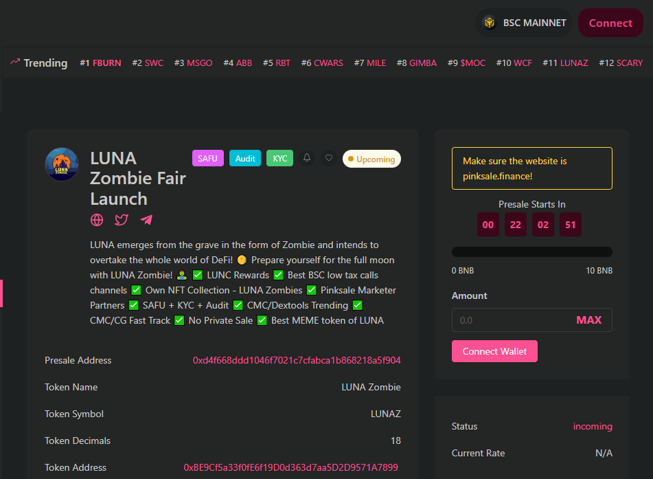Click the 'N/A' current rate value
Screen dimensions: 653x479
(x=604, y=453)
